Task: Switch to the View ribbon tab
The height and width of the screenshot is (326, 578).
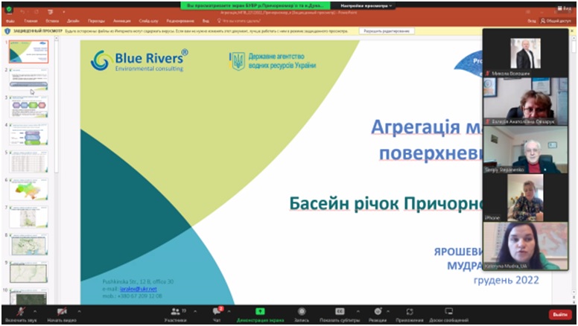Action: click(206, 21)
